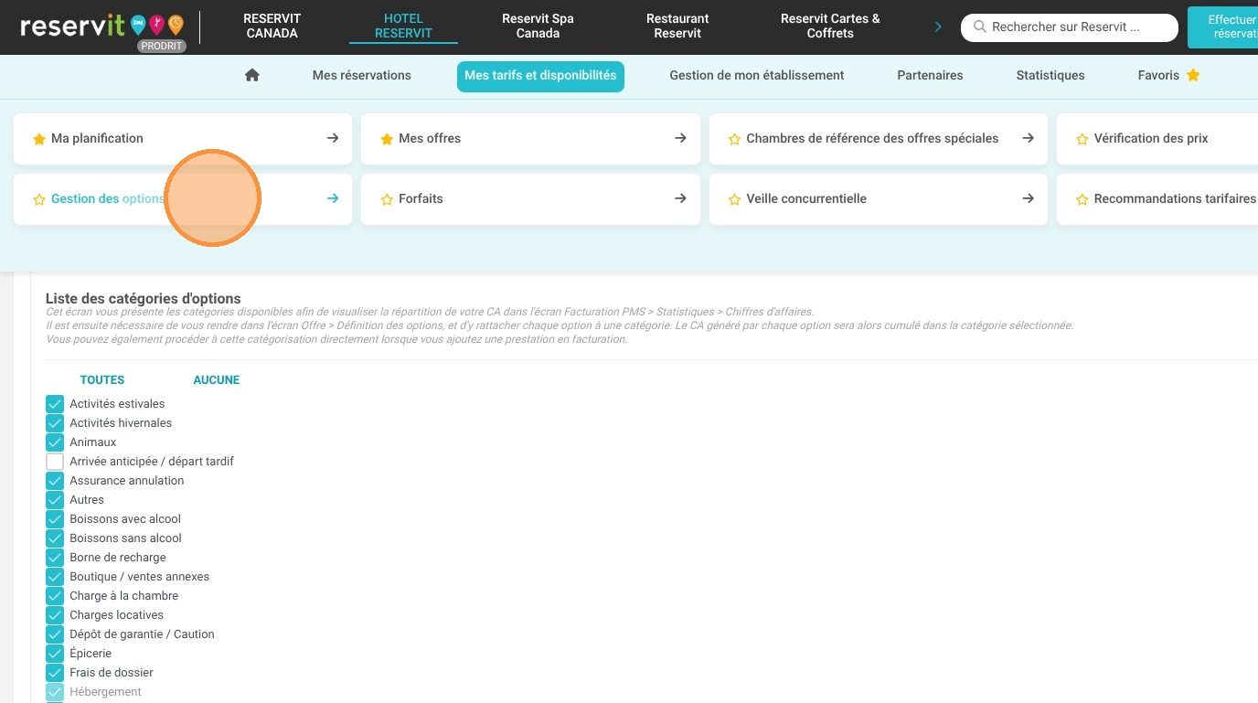Uncheck Dépôt de garantie / Caution
1258x703 pixels.
click(x=55, y=634)
